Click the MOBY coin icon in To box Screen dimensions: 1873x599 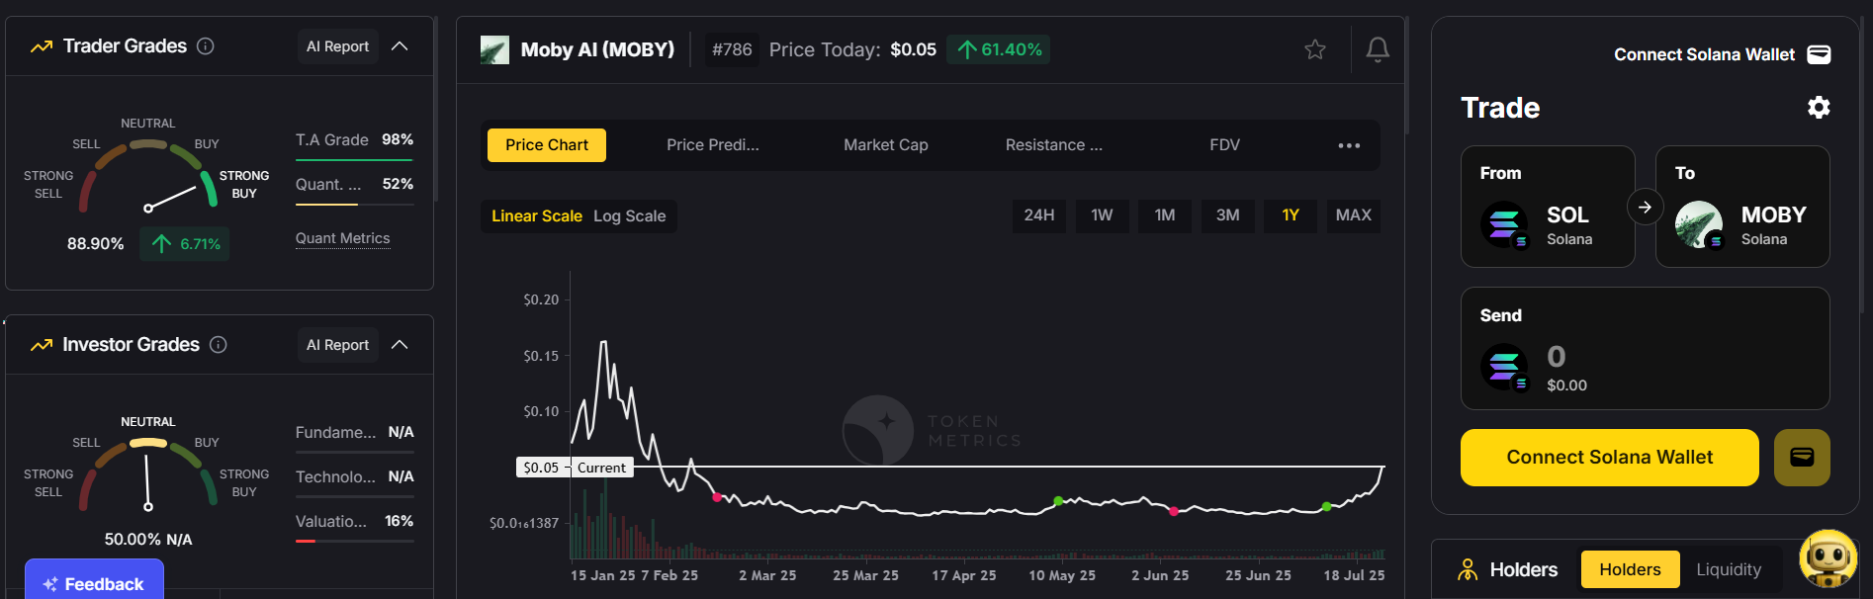pos(1699,224)
